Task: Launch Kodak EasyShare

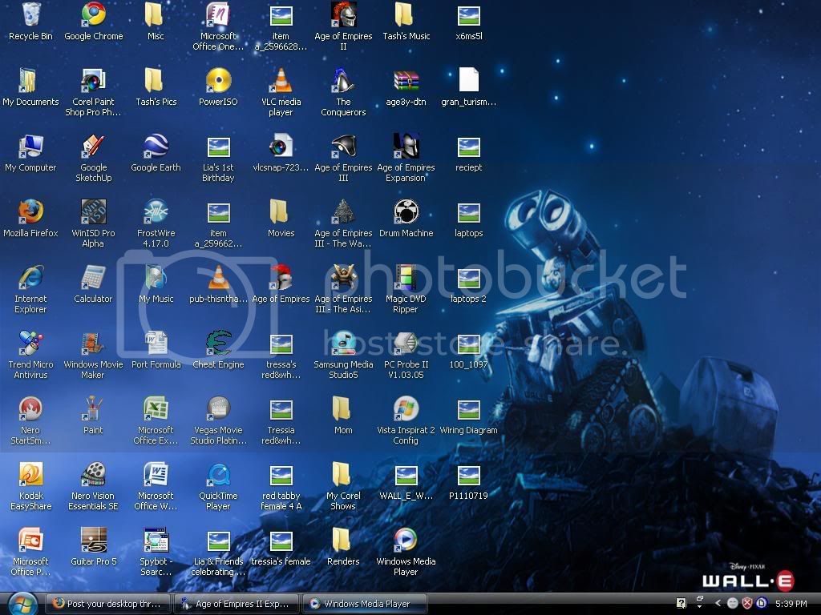Action: pyautogui.click(x=31, y=474)
